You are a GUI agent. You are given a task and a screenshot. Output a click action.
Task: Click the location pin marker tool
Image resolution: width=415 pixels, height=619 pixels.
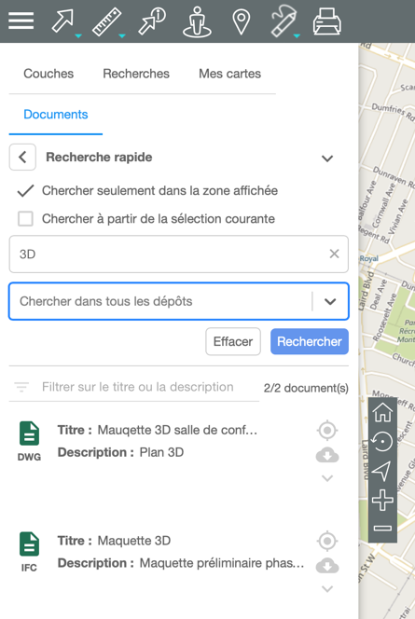tap(241, 21)
